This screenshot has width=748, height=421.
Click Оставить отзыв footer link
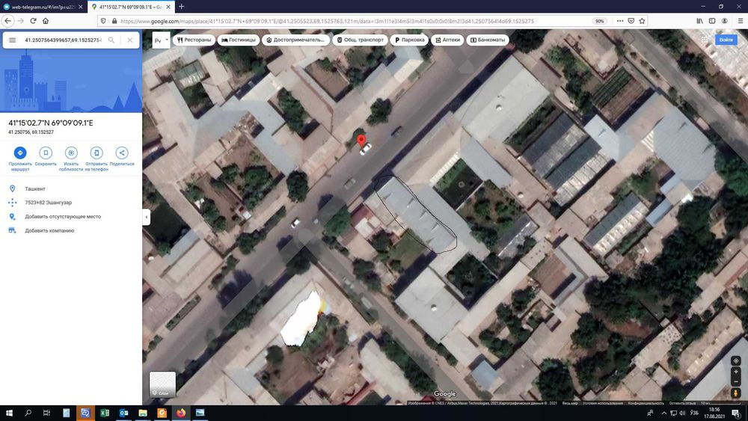tap(682, 403)
